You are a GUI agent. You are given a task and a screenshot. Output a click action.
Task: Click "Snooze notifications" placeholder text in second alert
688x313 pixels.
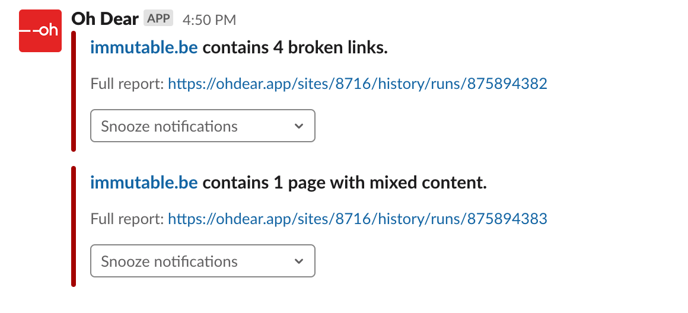click(170, 261)
